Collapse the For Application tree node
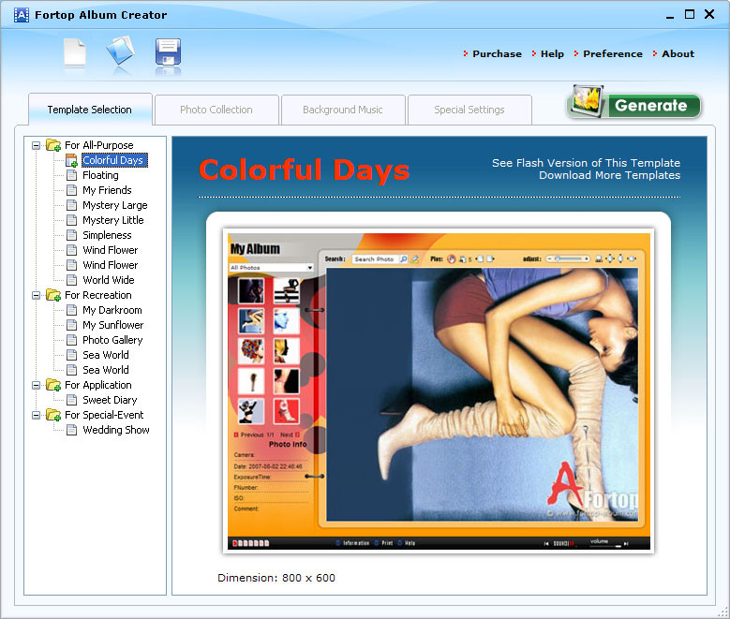This screenshot has width=730, height=619. tap(36, 386)
